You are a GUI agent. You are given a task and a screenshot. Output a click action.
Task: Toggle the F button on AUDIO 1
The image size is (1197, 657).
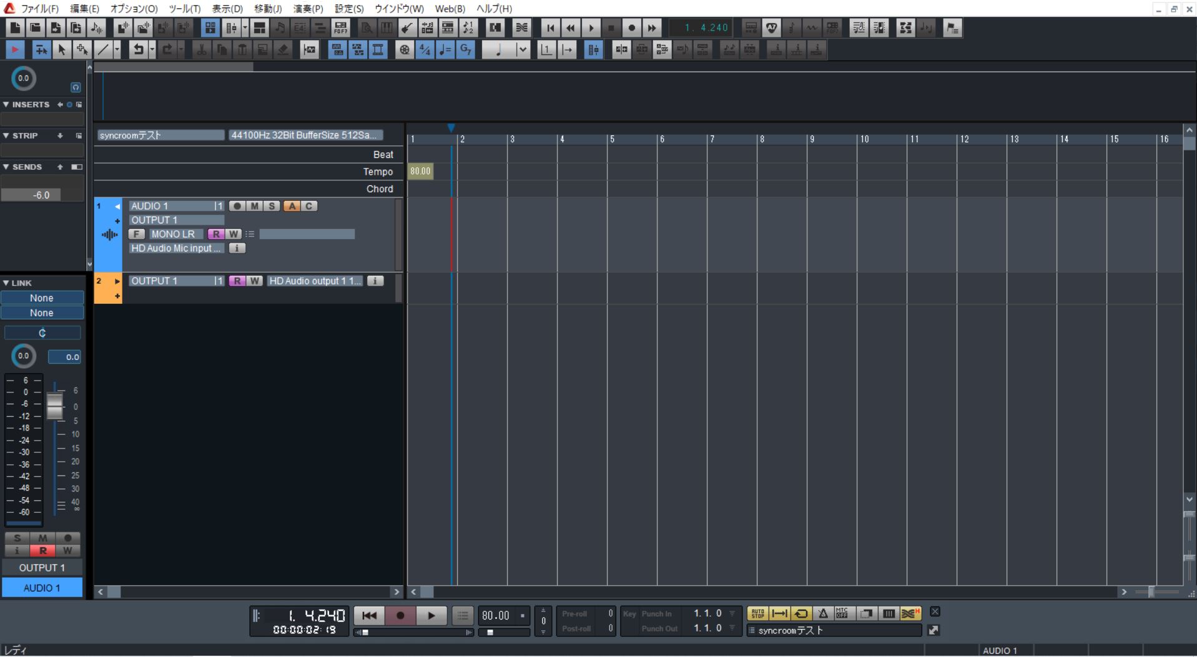[x=137, y=234]
